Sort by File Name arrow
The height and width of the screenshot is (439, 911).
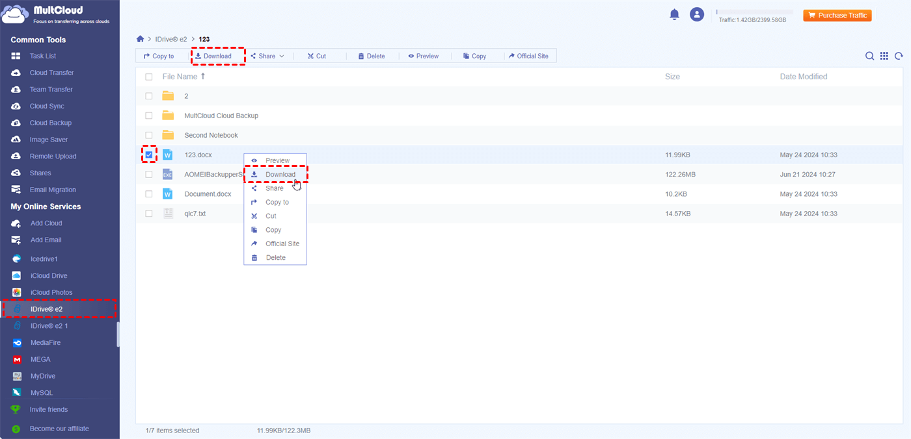pos(203,77)
